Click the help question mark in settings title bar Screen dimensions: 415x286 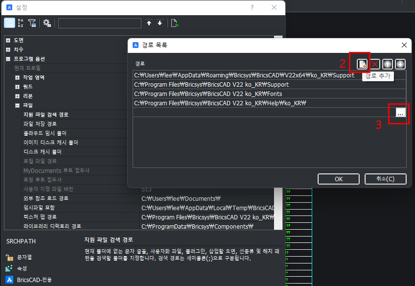[x=252, y=7]
